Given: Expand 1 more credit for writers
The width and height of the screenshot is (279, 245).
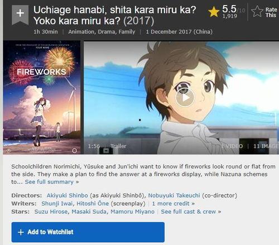Looking at the screenshot, I should pyautogui.click(x=174, y=204).
